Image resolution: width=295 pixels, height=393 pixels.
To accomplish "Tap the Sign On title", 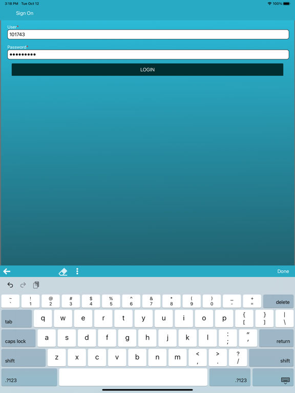I will (25, 13).
